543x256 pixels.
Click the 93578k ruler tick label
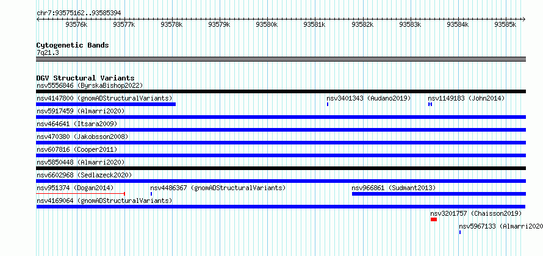tap(172, 24)
